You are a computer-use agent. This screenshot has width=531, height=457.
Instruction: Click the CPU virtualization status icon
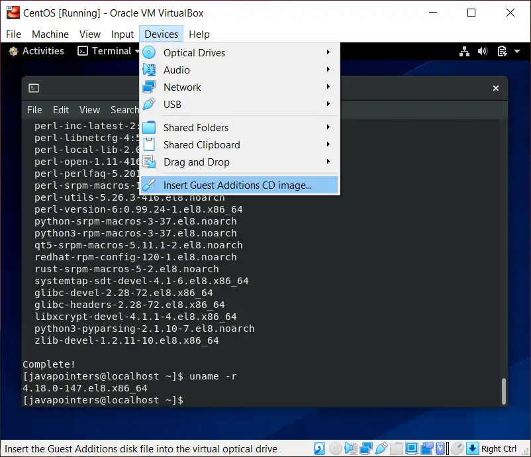point(442,448)
